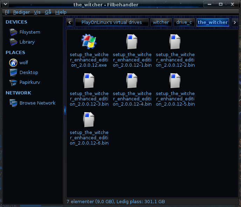Click the file name ending in 12-4.bin
Screen dimensions: 241x207
tap(132, 99)
